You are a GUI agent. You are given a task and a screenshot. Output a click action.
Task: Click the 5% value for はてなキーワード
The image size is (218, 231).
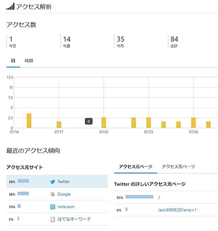[11, 219]
